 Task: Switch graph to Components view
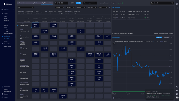point(166,37)
